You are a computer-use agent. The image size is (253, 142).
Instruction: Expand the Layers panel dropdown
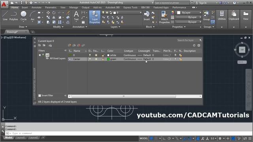[115, 27]
